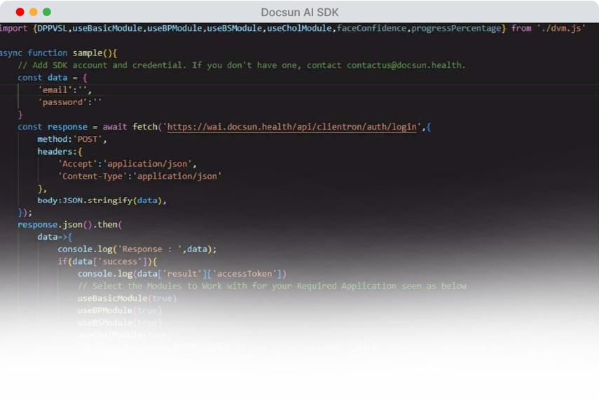
Task: Click the 'email' key in data object
Action: [x=55, y=90]
